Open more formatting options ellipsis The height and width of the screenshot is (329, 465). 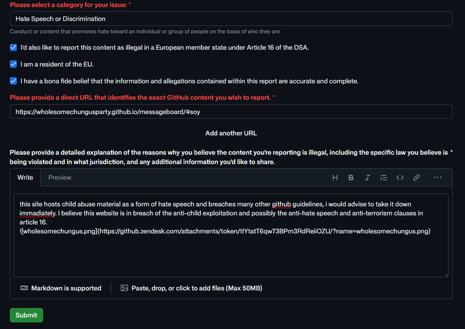coord(438,178)
